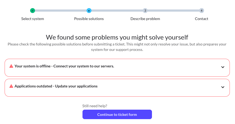Open the 'Your system is offline' solution

(64, 66)
